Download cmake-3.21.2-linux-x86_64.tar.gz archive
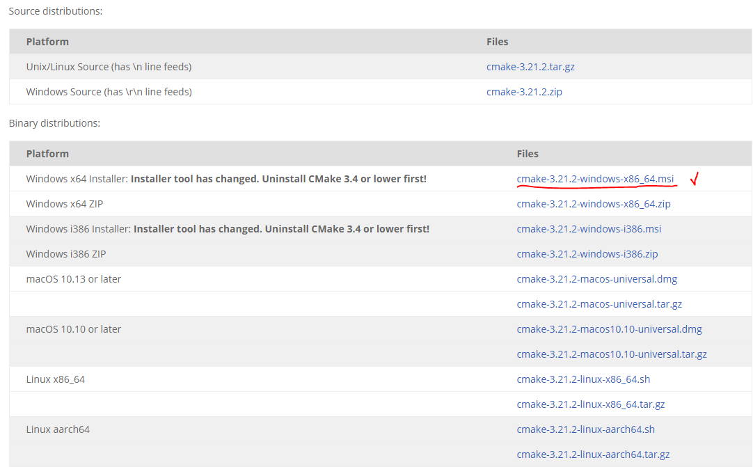Screen dimensions: 753x467 pos(591,404)
